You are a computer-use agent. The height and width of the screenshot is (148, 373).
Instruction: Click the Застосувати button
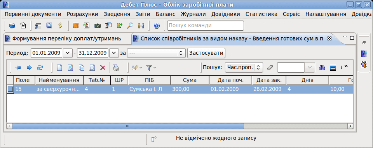point(206,53)
